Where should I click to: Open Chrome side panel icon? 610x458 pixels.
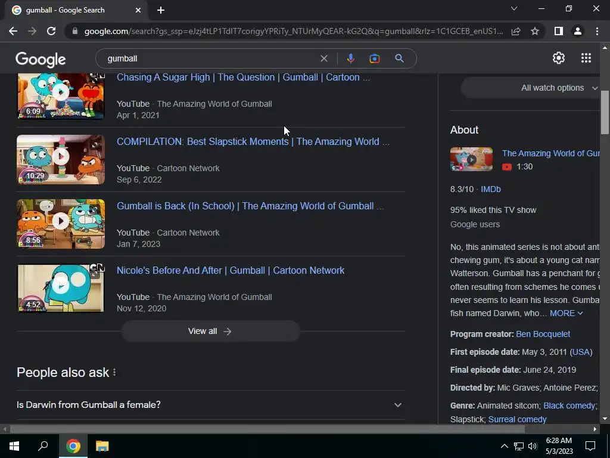coord(559,31)
